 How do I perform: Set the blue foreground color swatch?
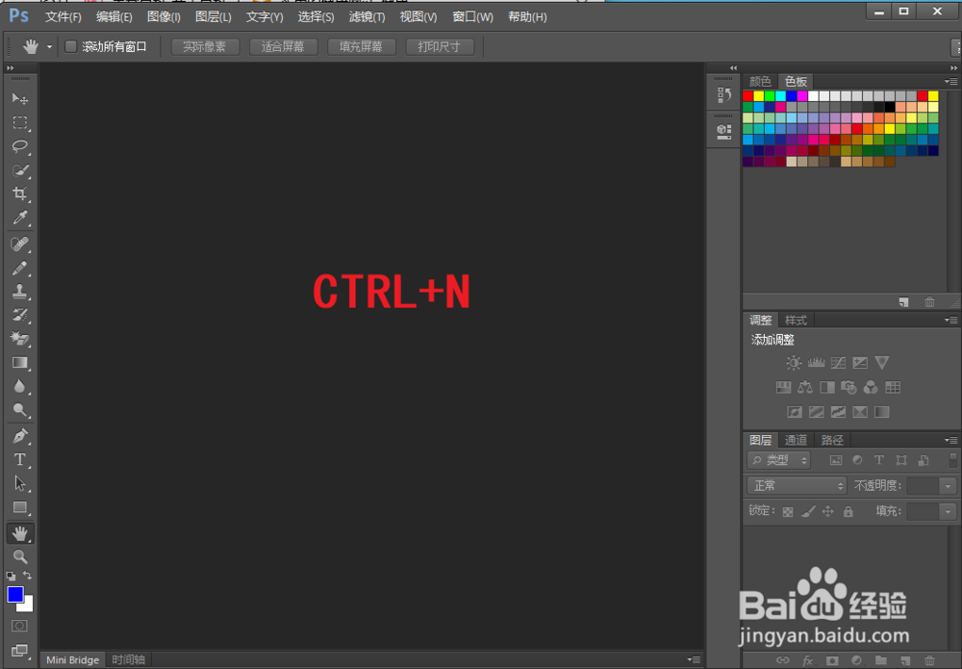pyautogui.click(x=14, y=594)
